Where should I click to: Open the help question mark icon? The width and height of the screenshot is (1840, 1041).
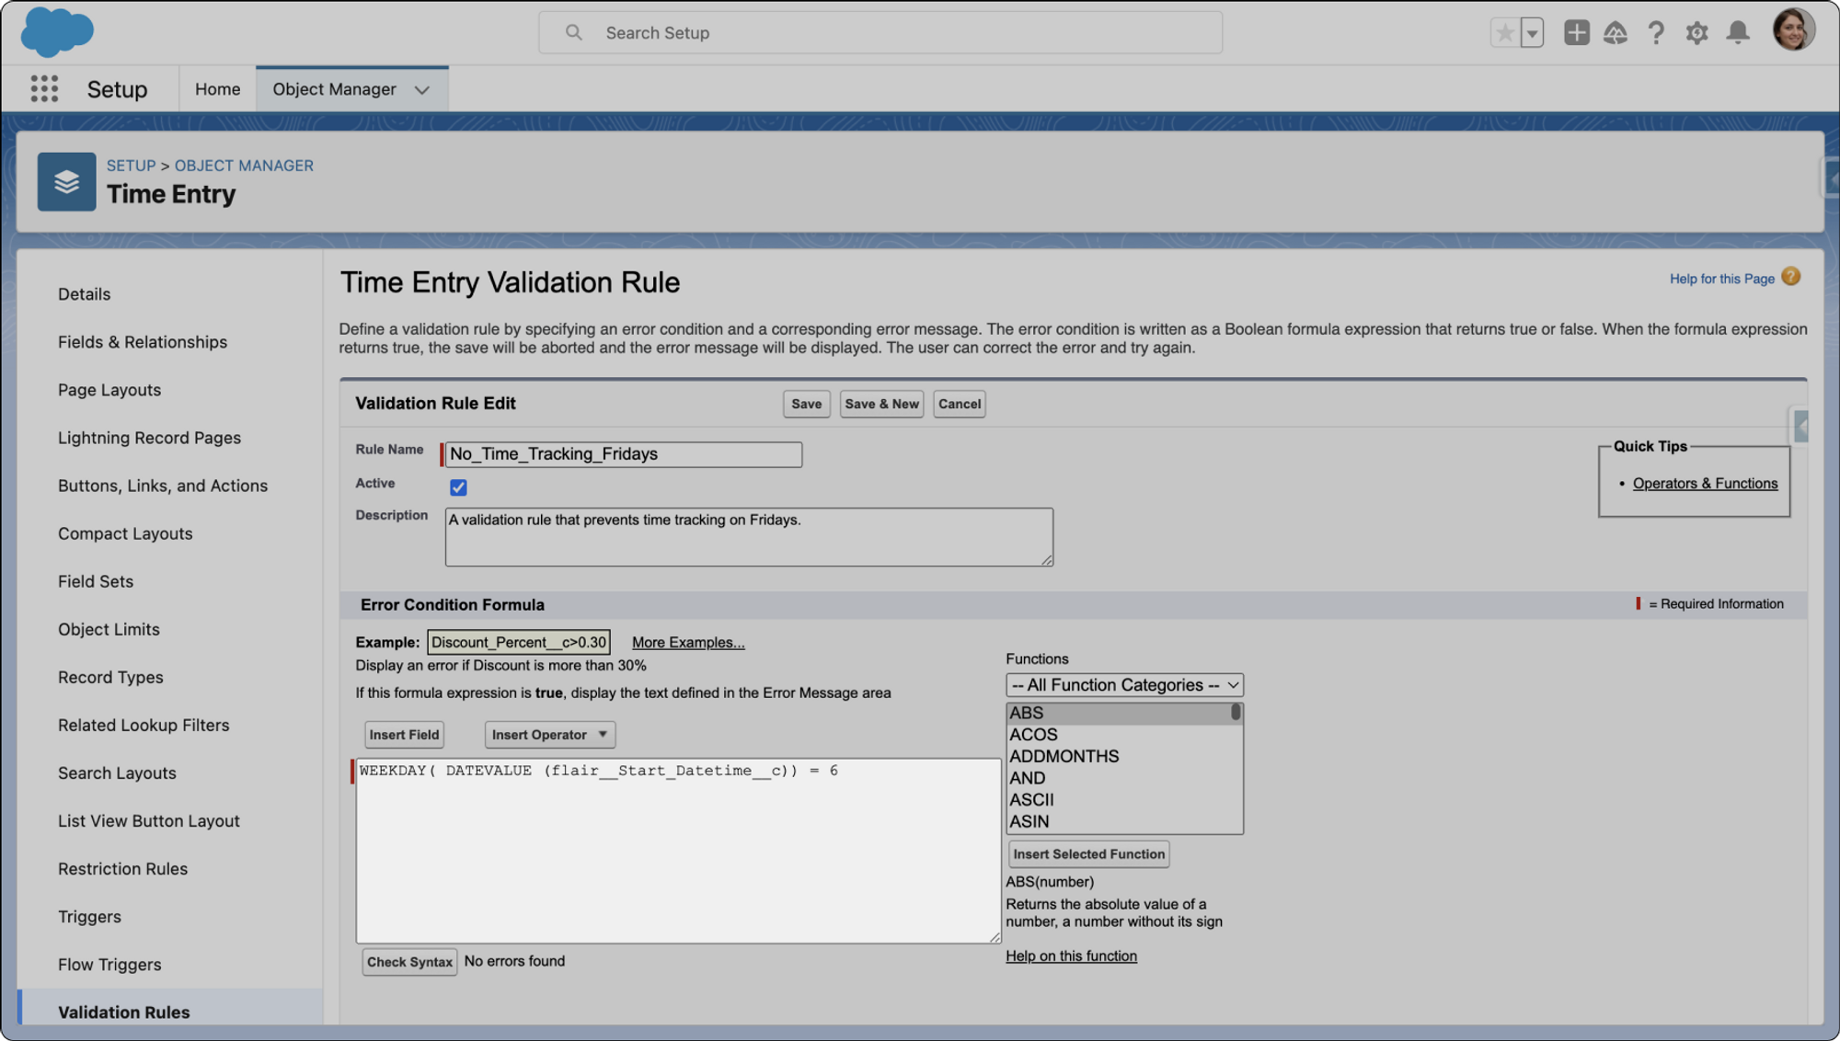click(1656, 33)
